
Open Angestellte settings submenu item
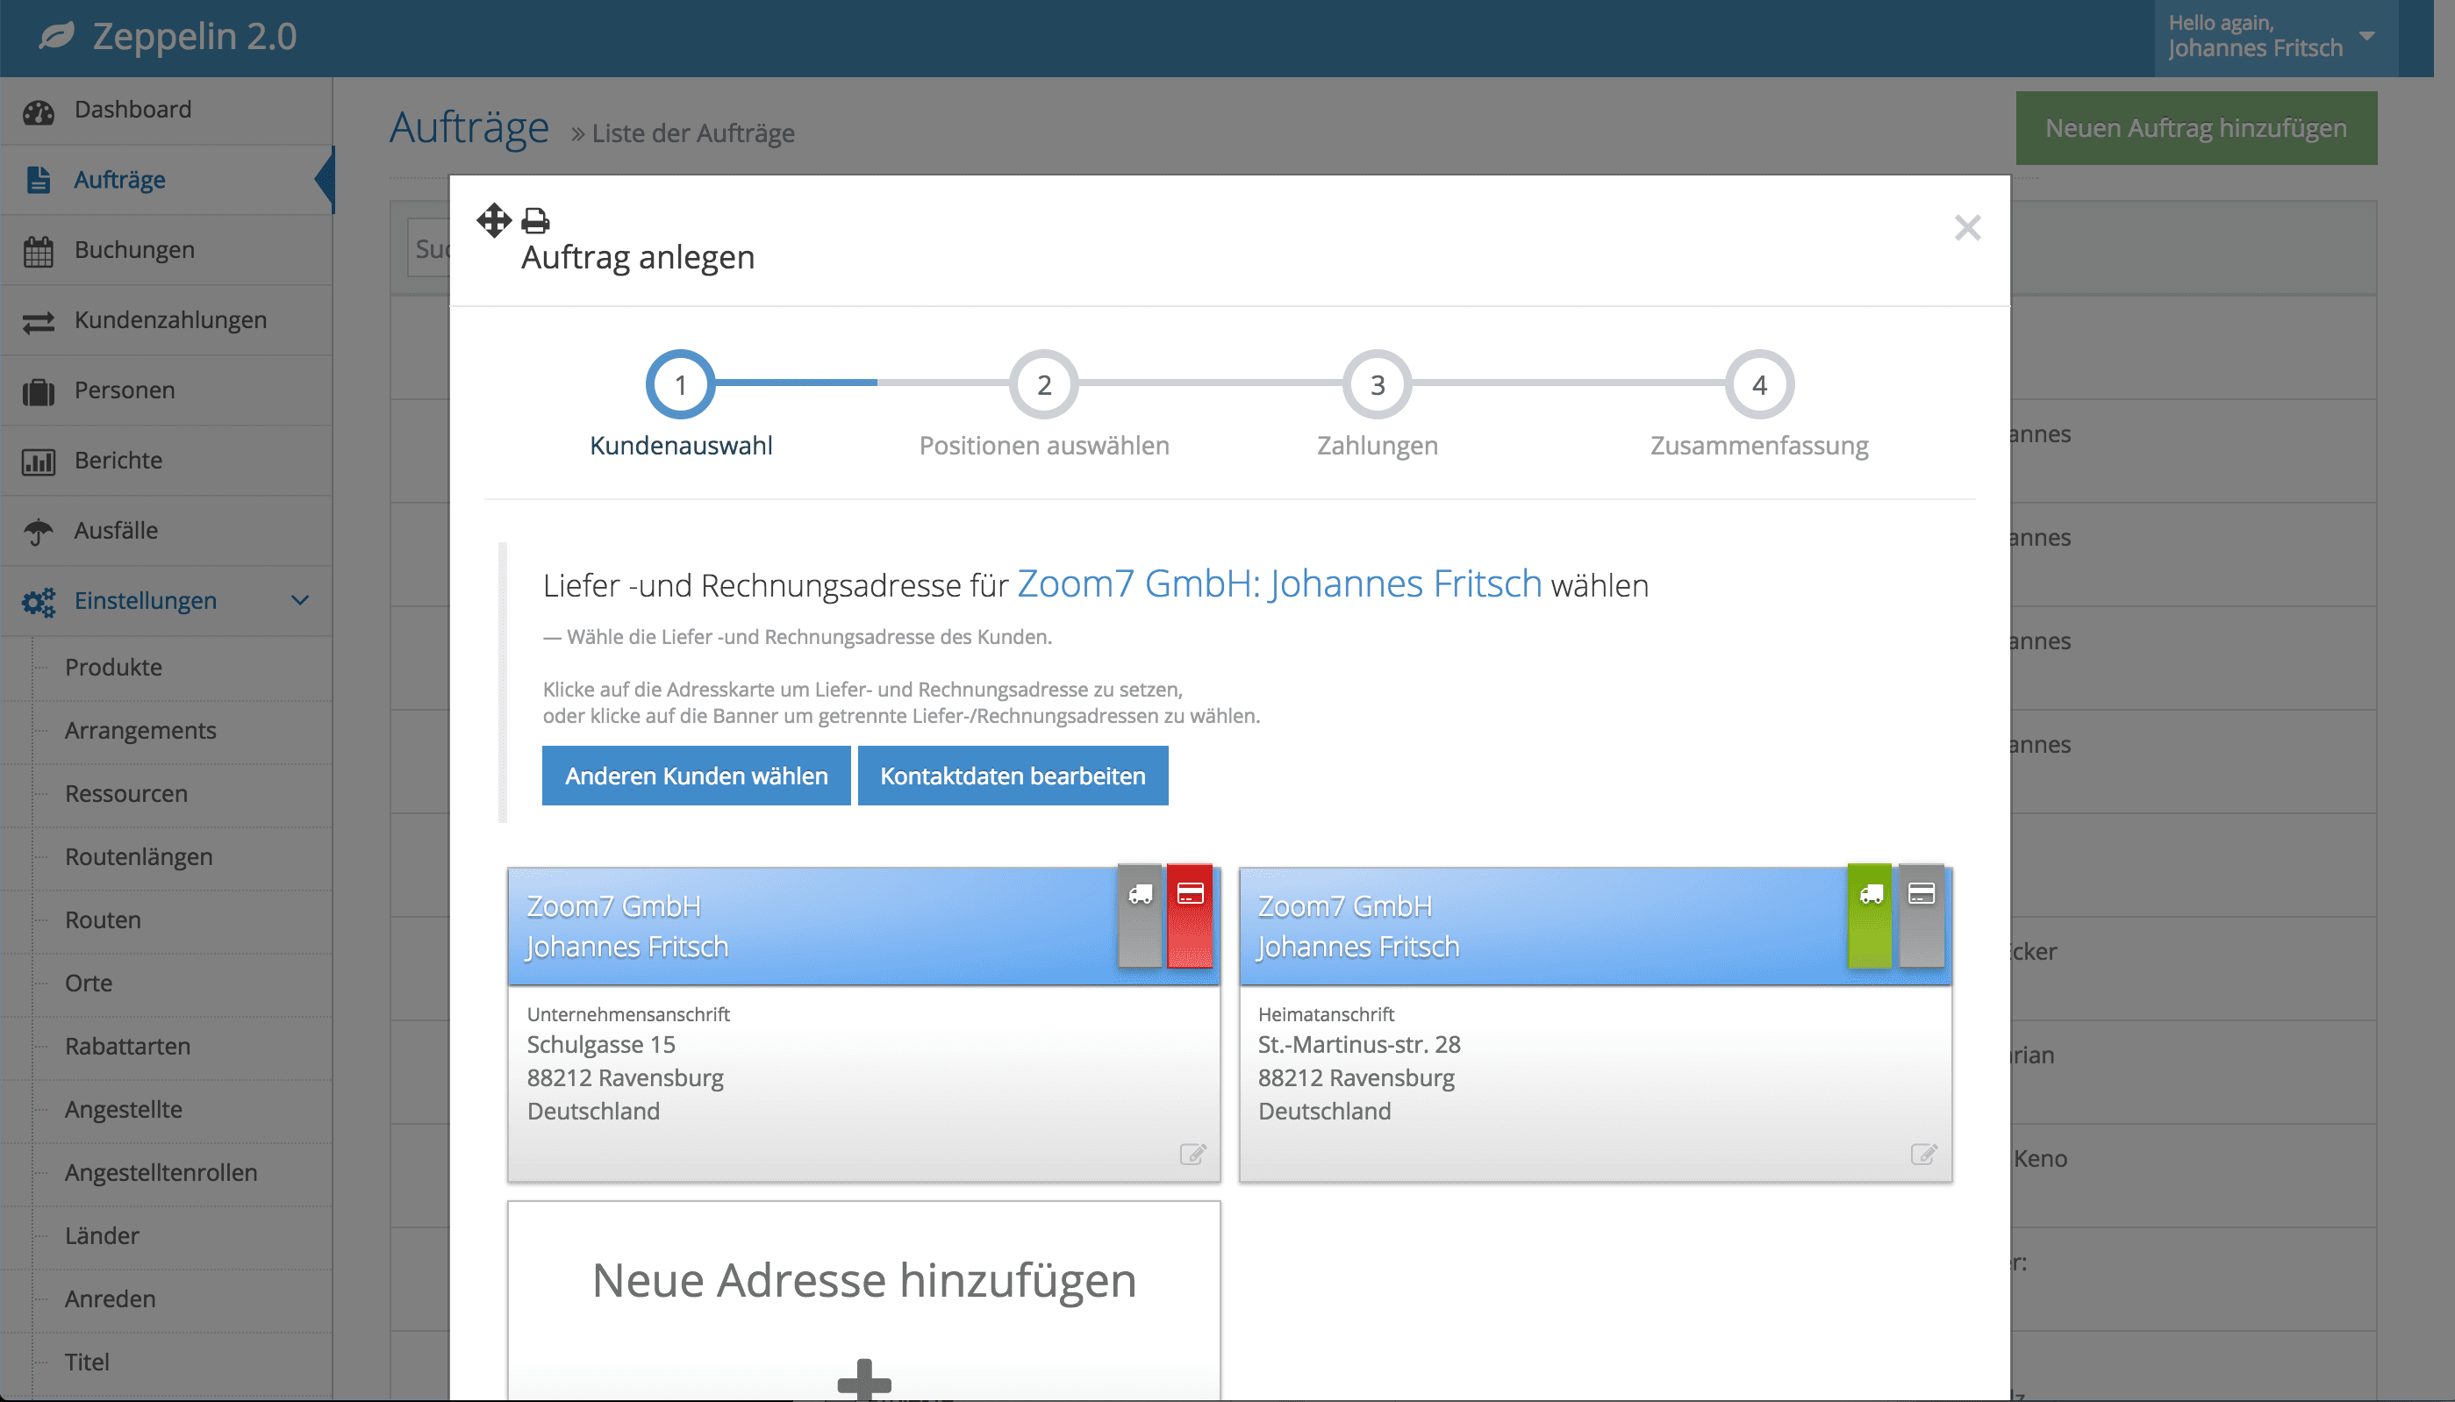pyautogui.click(x=123, y=1109)
